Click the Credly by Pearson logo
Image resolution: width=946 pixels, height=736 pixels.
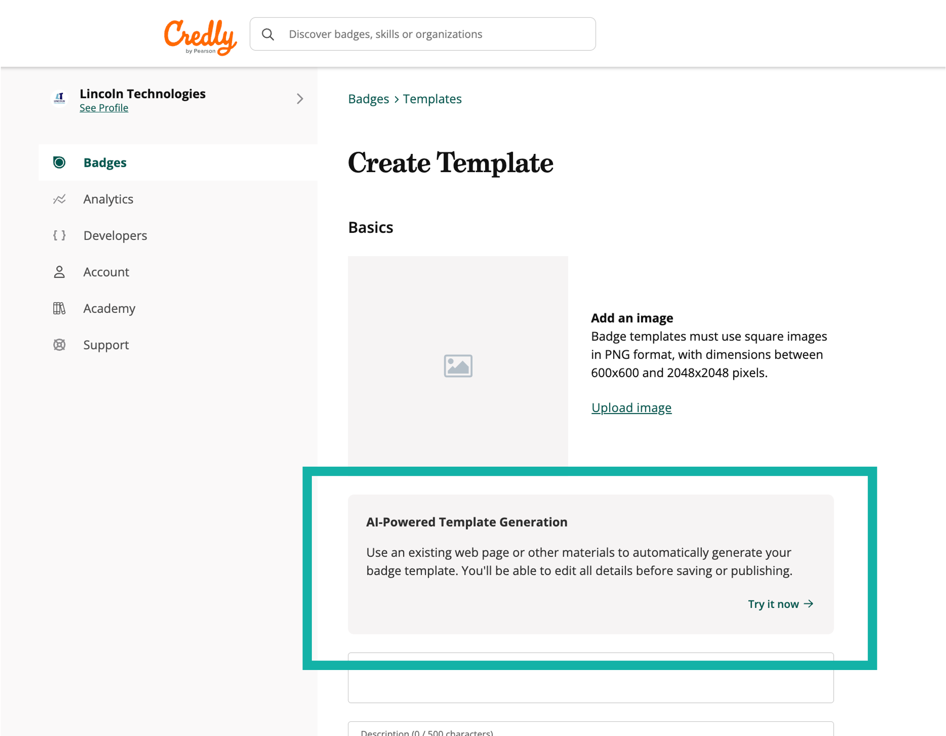200,37
